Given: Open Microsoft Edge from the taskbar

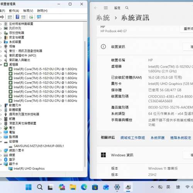Looking at the screenshot, I should tap(84, 187).
